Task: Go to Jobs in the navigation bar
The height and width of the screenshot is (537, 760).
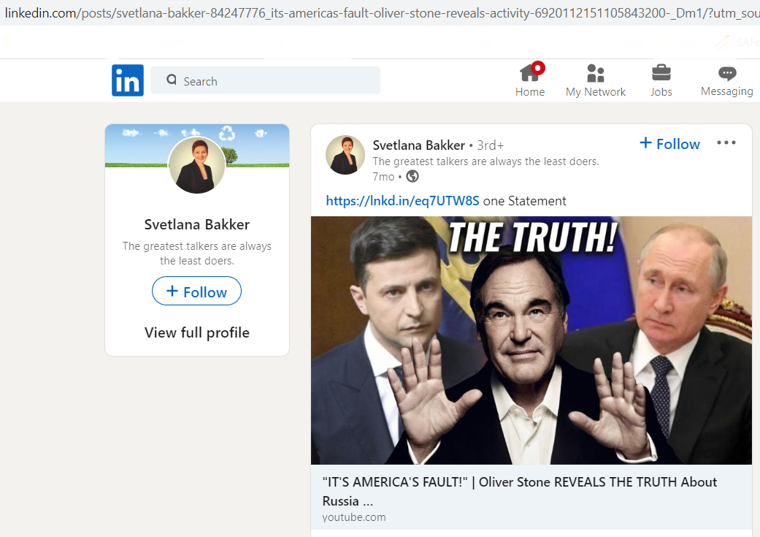Action: (x=661, y=80)
